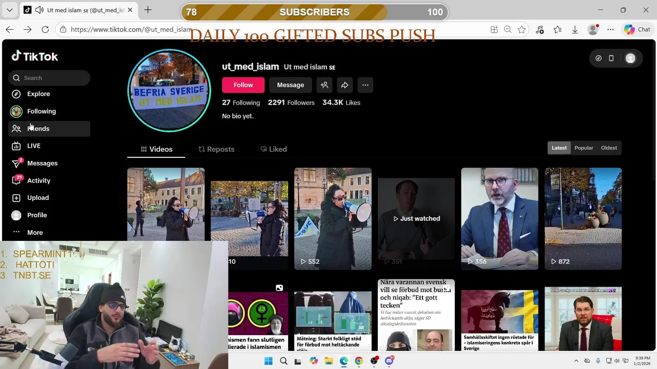Screen dimensions: 657x369
Task: Click the 34.3K Likes count
Action: pos(341,102)
